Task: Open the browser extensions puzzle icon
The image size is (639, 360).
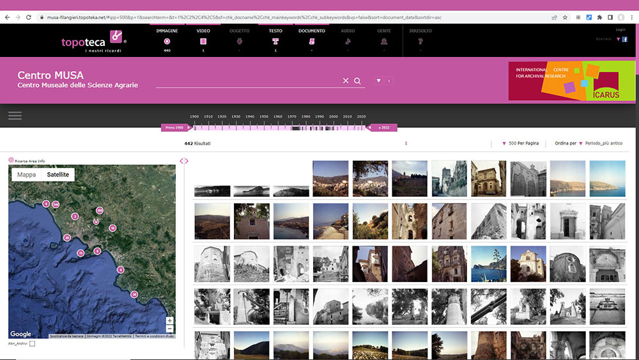Action: pyautogui.click(x=599, y=17)
